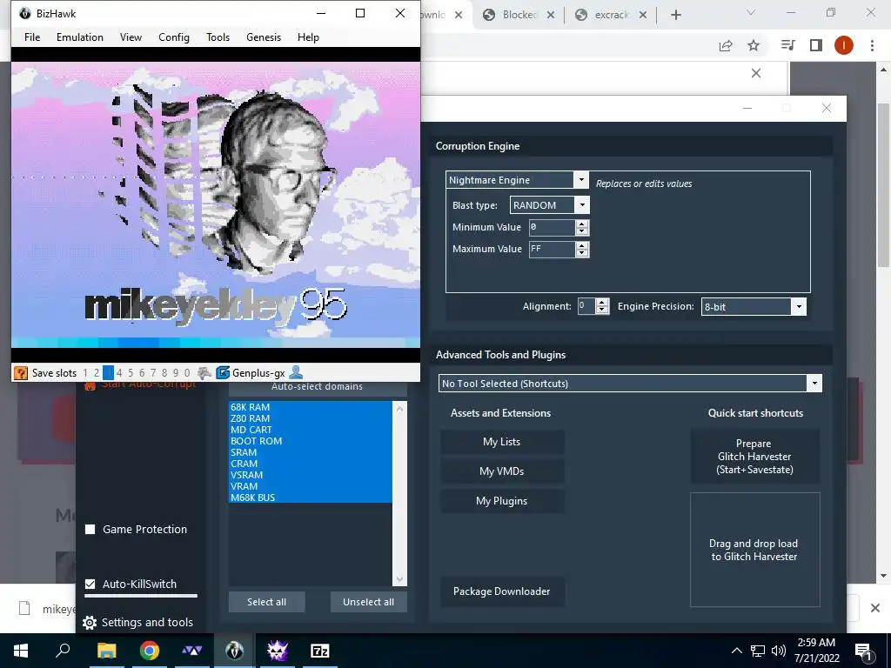Image resolution: width=891 pixels, height=668 pixels.
Task: Open Package Downloader
Action: tap(502, 591)
